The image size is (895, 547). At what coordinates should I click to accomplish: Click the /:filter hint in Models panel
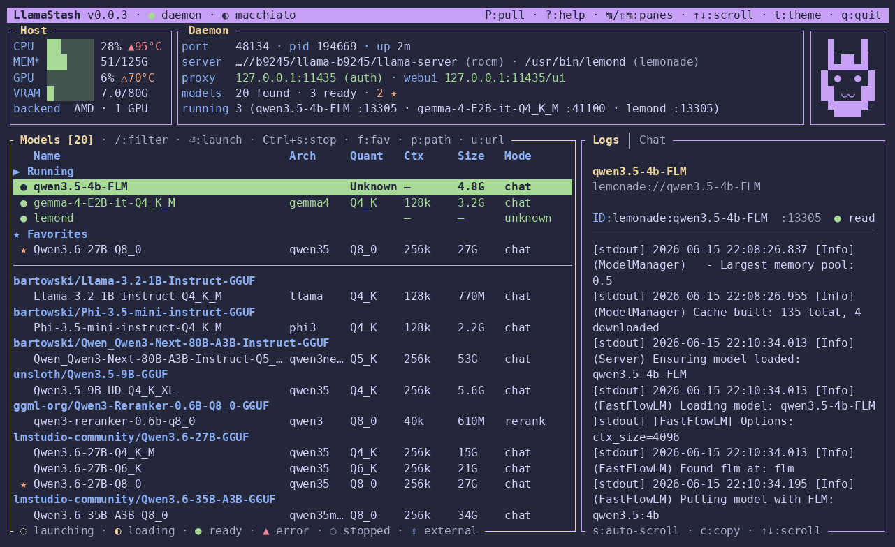(142, 140)
